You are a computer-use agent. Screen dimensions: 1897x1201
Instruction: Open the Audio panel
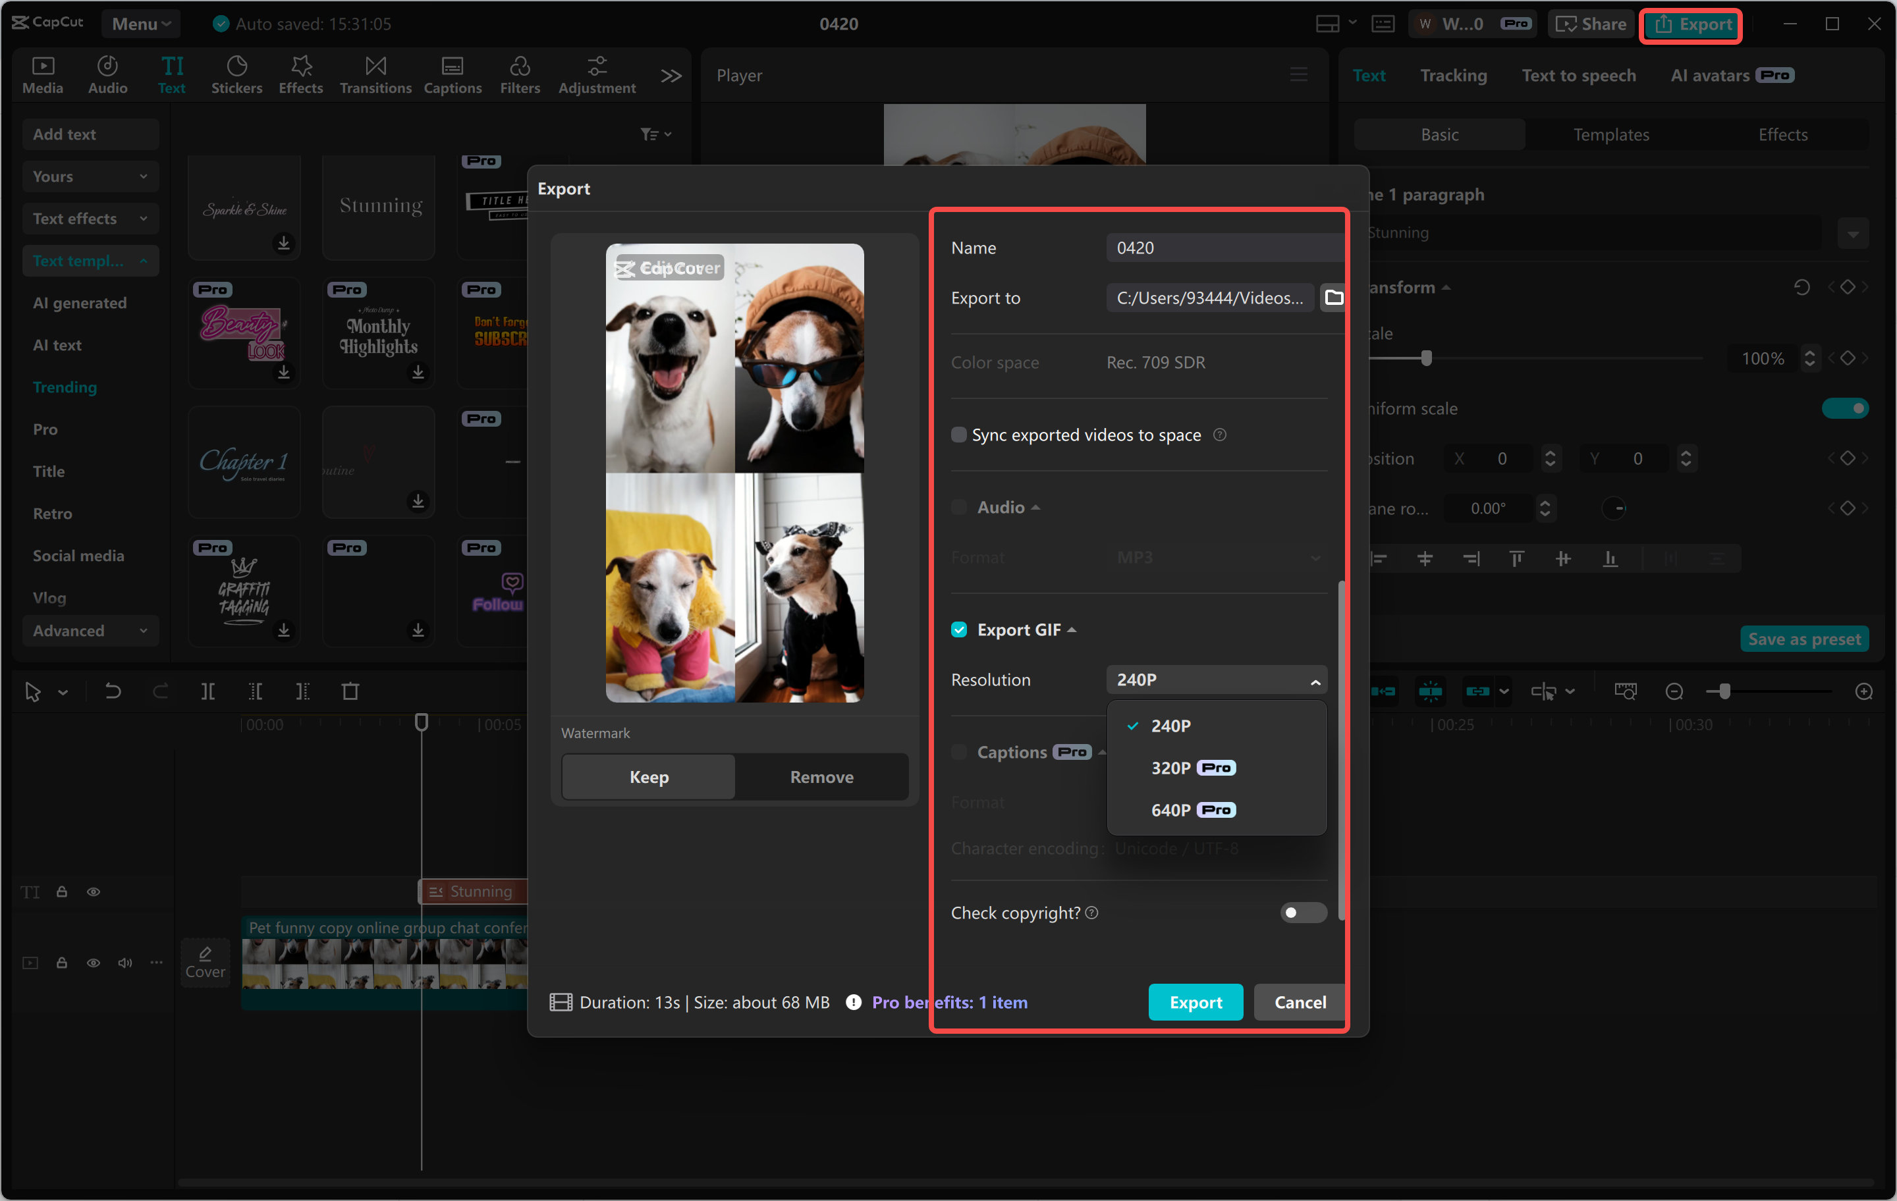pyautogui.click(x=106, y=74)
